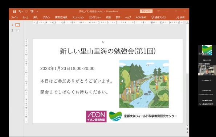
Task: Select 京大事務局 participant tile with logo
Action: [207, 50]
